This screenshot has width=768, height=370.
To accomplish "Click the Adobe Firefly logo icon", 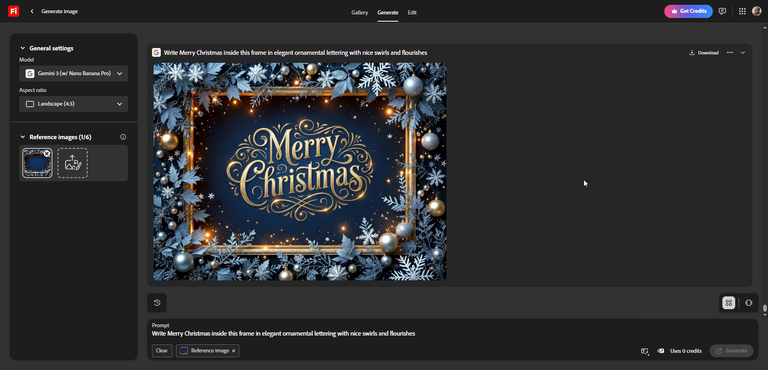I will [x=14, y=11].
